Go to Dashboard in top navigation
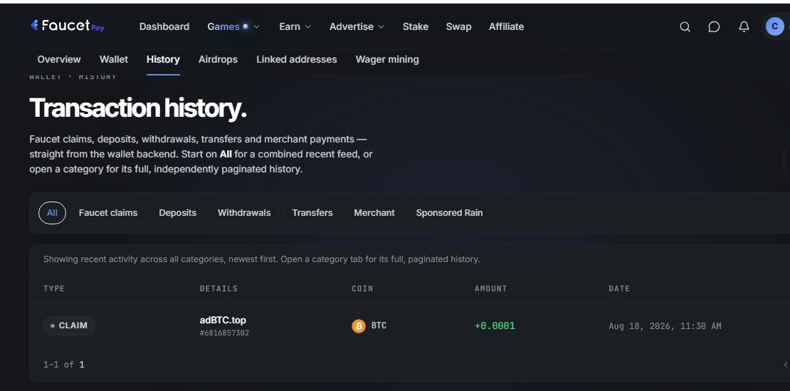 coord(164,26)
